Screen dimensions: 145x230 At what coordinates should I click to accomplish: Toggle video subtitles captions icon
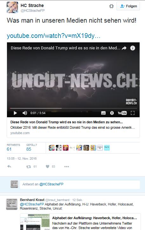(103, 113)
